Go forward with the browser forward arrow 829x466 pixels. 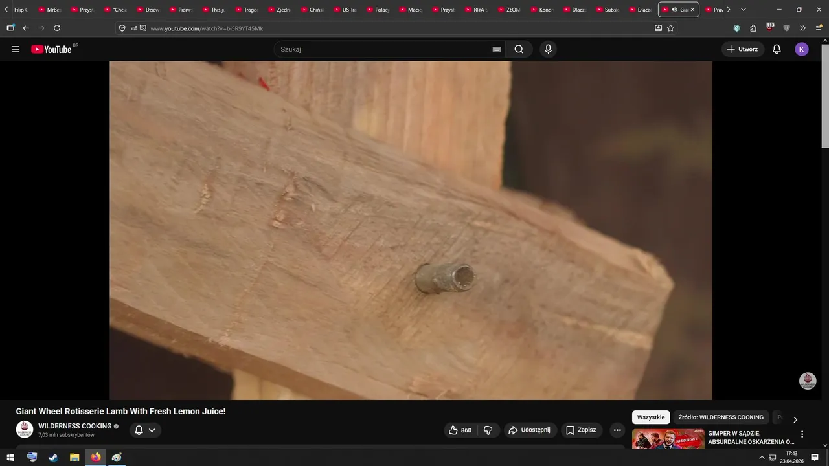click(x=41, y=28)
